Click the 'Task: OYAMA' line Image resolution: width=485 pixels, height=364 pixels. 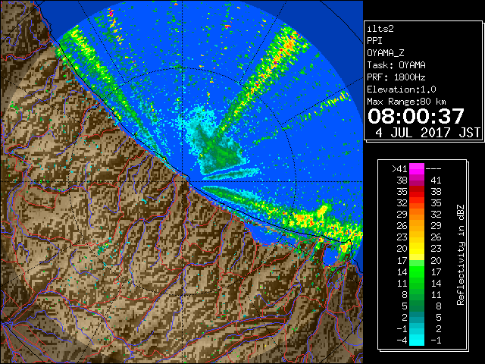coord(396,65)
